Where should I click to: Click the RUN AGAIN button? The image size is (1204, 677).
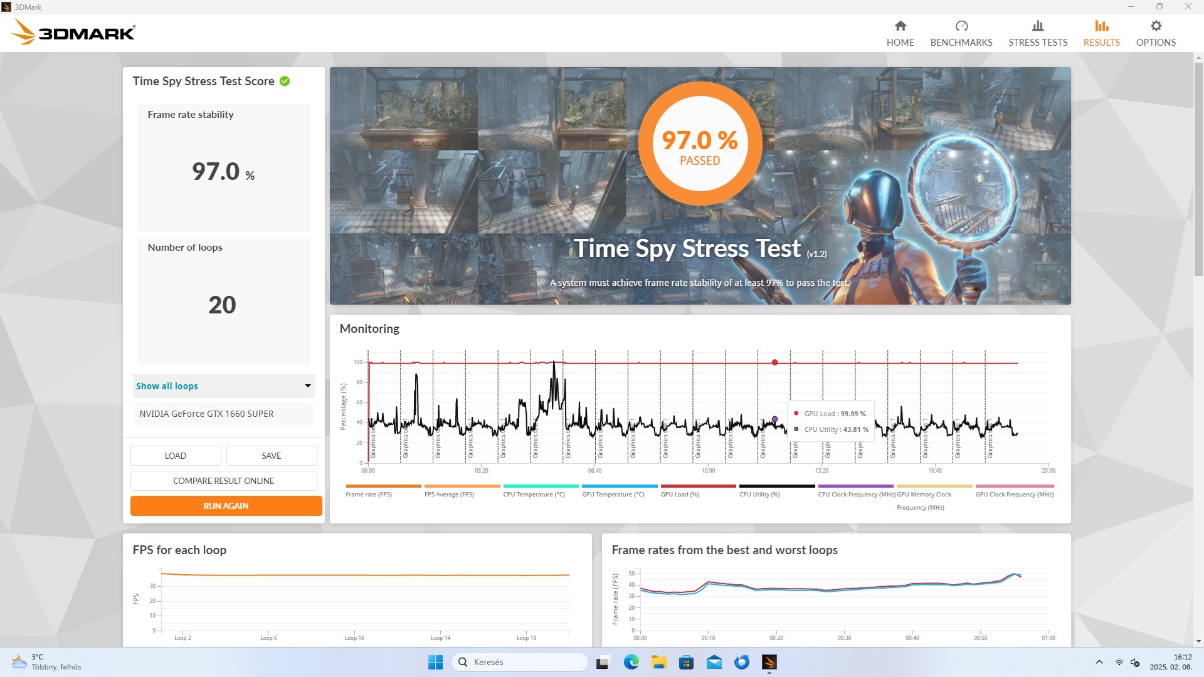[226, 506]
